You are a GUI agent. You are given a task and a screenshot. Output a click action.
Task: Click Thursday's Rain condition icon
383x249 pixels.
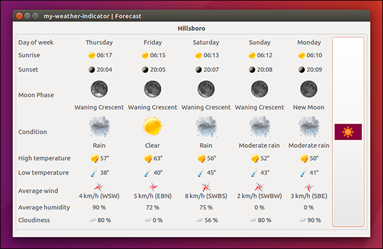tap(100, 127)
